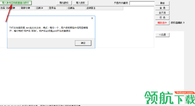The image size is (195, 106).
Task: Close the message dialog with X
Action: (92, 18)
